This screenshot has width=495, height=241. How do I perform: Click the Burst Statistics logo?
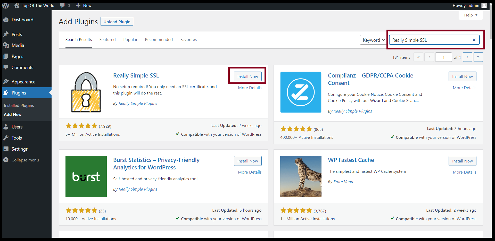coord(86,177)
